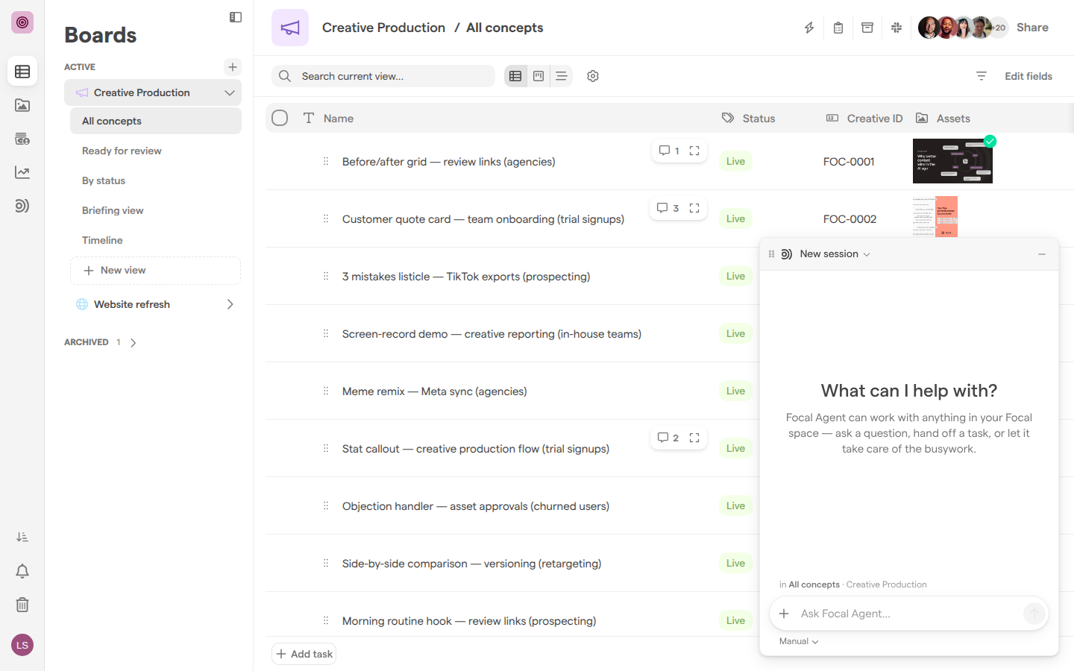Viewport: 1074px width, 671px height.
Task: Open the Timeline view
Action: 156,240
